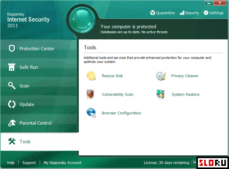
Task: Close the Kaspersky window
Action: (220, 3)
